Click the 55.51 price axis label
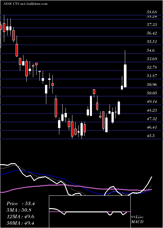The width and height of the screenshot is (163, 228). pos(152,42)
